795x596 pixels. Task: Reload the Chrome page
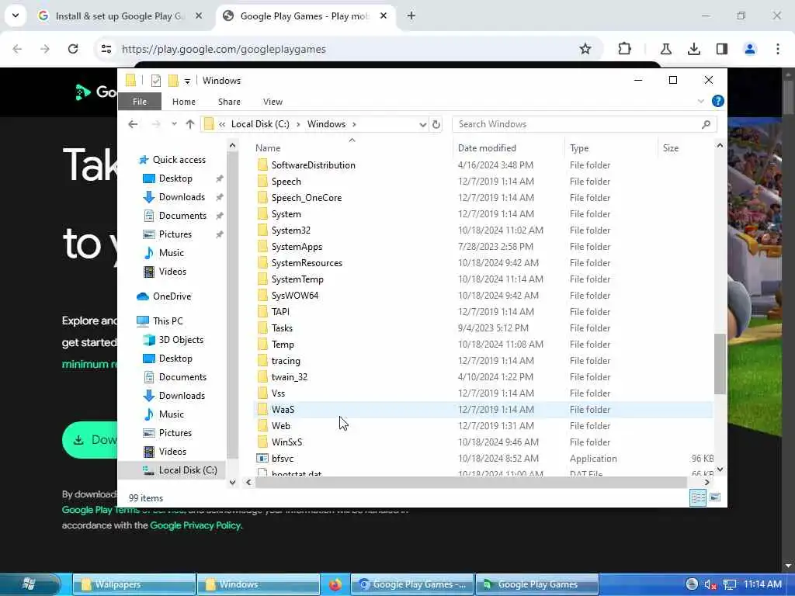[73, 49]
